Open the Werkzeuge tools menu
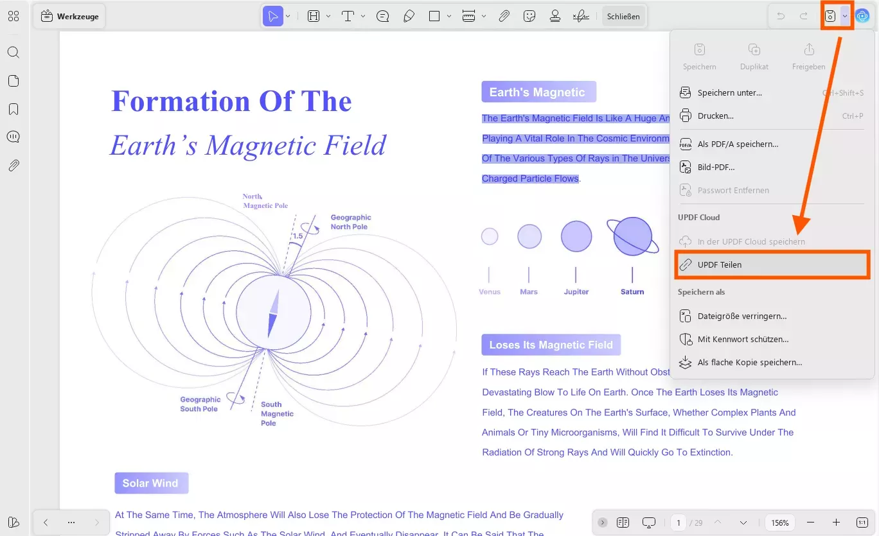The image size is (879, 536). click(70, 17)
